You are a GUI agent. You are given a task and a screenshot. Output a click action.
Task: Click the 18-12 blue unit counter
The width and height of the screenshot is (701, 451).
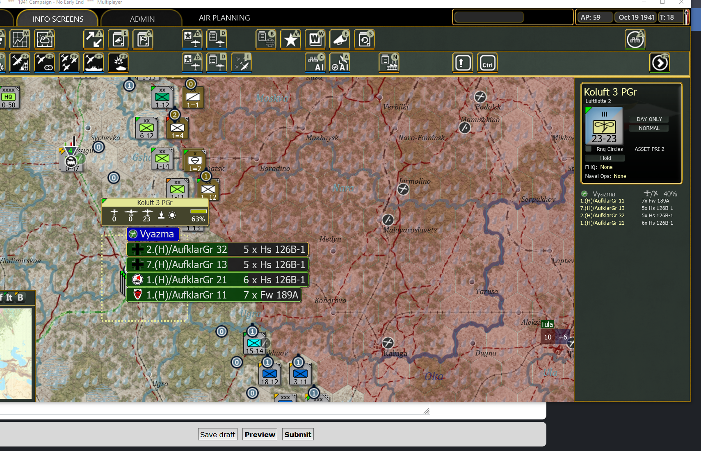[x=269, y=375]
